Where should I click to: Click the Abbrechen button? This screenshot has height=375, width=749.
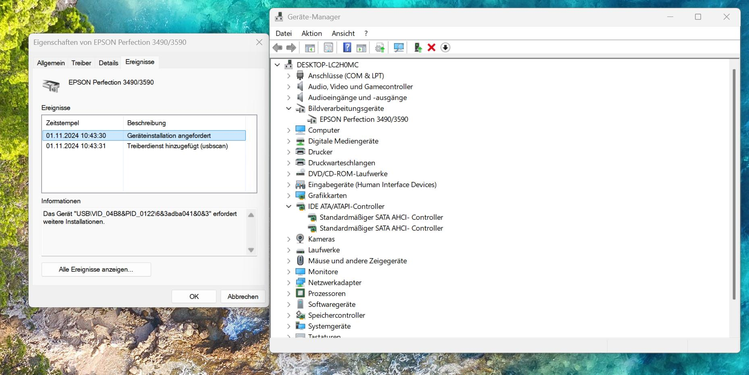coord(243,296)
